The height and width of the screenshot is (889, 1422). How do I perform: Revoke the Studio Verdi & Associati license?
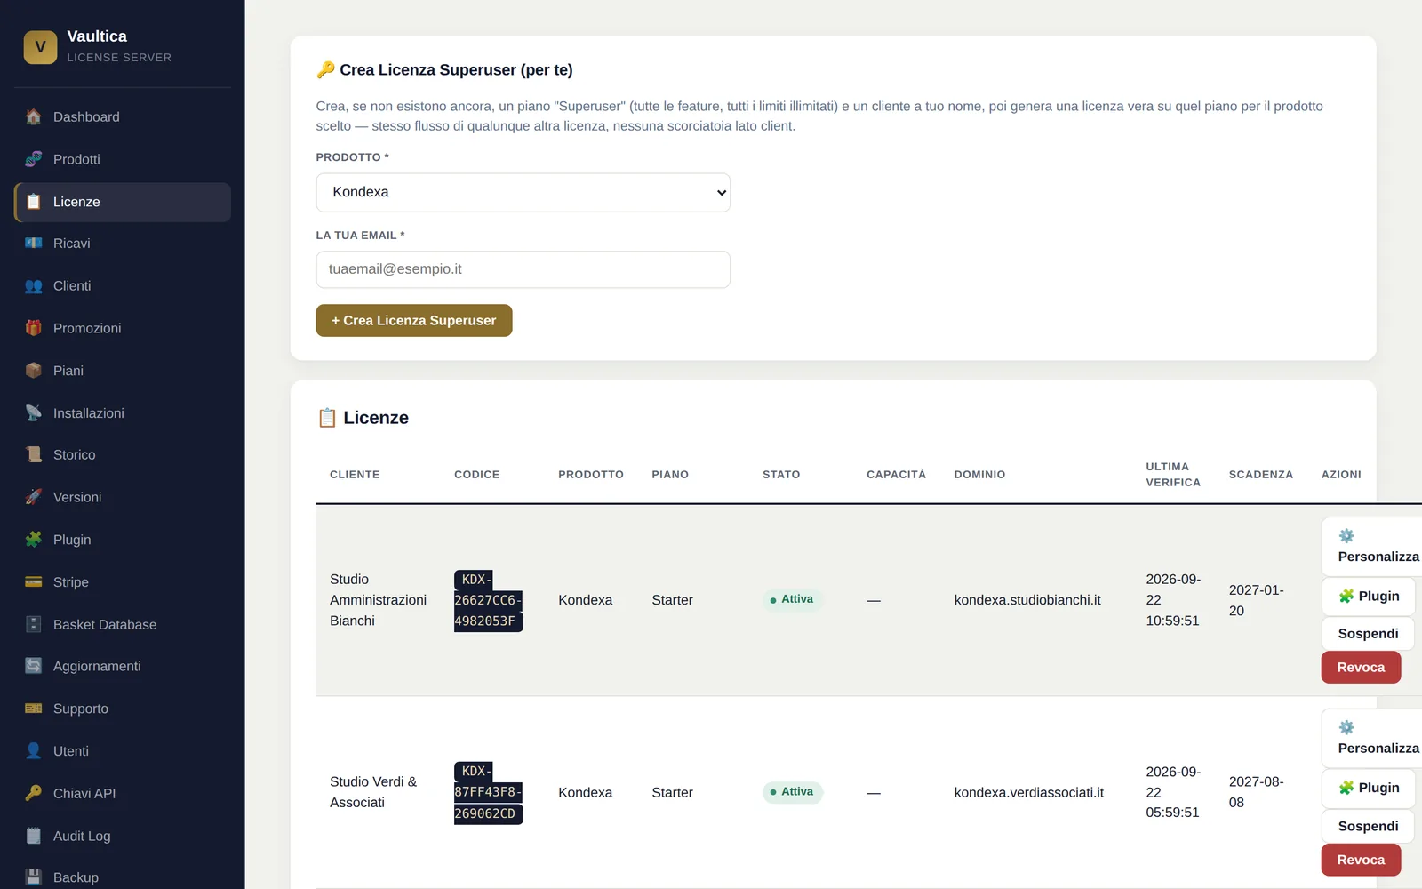click(x=1361, y=861)
